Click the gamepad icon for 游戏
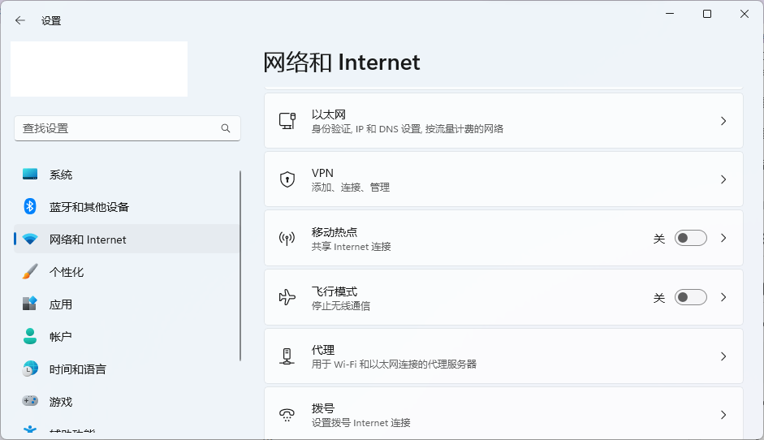764x440 pixels. point(30,401)
